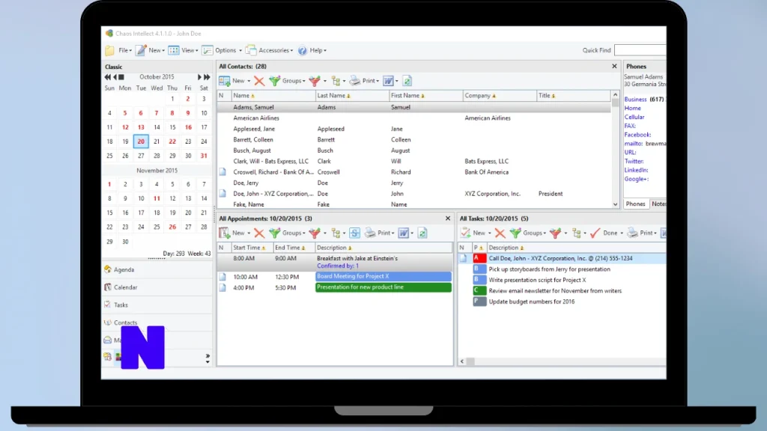Go to previous month with single left arrow
The height and width of the screenshot is (431, 767).
point(115,77)
